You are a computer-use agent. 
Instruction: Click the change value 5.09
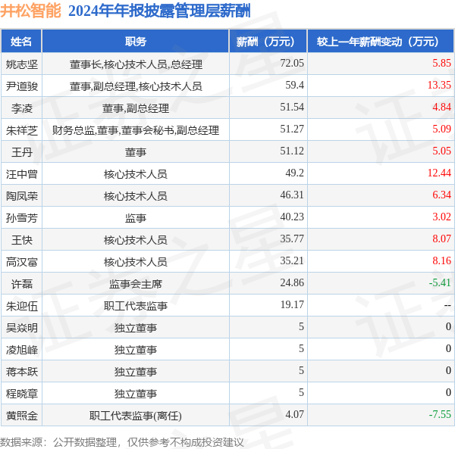pos(441,129)
